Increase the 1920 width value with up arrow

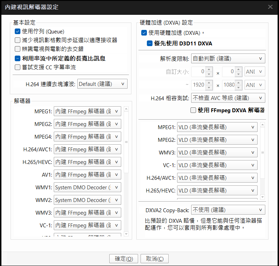[x=209, y=83]
